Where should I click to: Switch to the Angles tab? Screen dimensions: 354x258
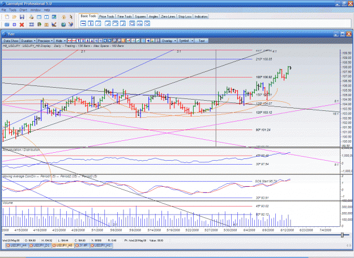coord(153,16)
